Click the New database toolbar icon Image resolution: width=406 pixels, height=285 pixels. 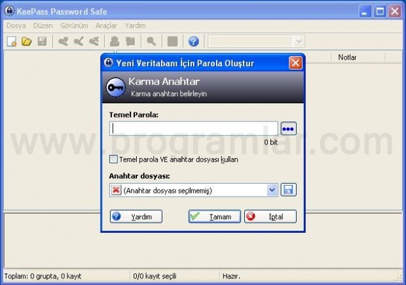tap(12, 41)
